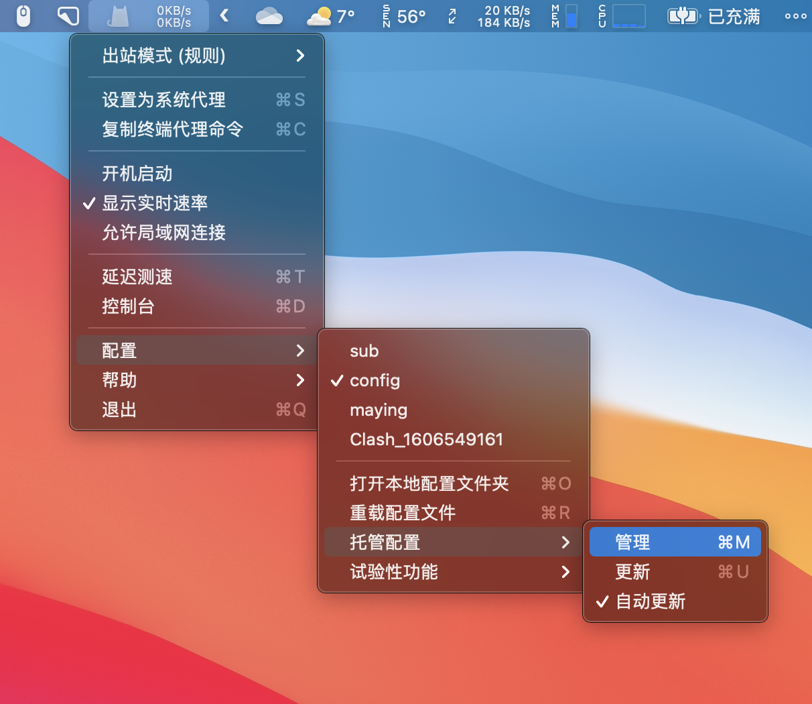The image size is (812, 704).
Task: Enable 开机启动 launch at login
Action: pos(137,174)
